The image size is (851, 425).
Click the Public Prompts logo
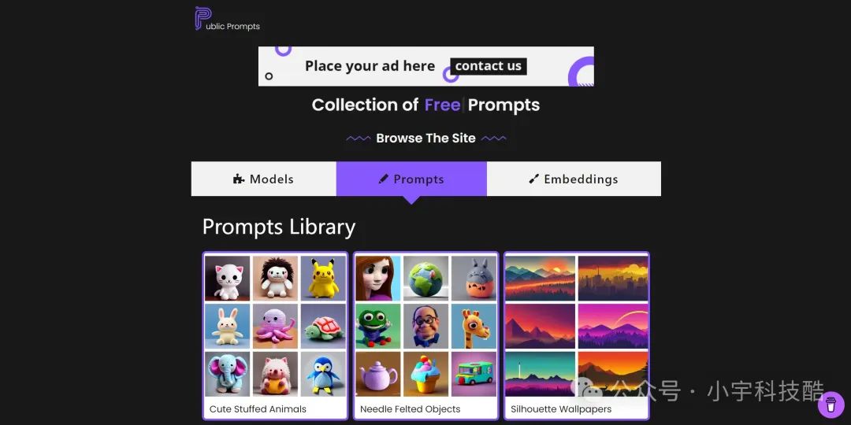pos(228,18)
